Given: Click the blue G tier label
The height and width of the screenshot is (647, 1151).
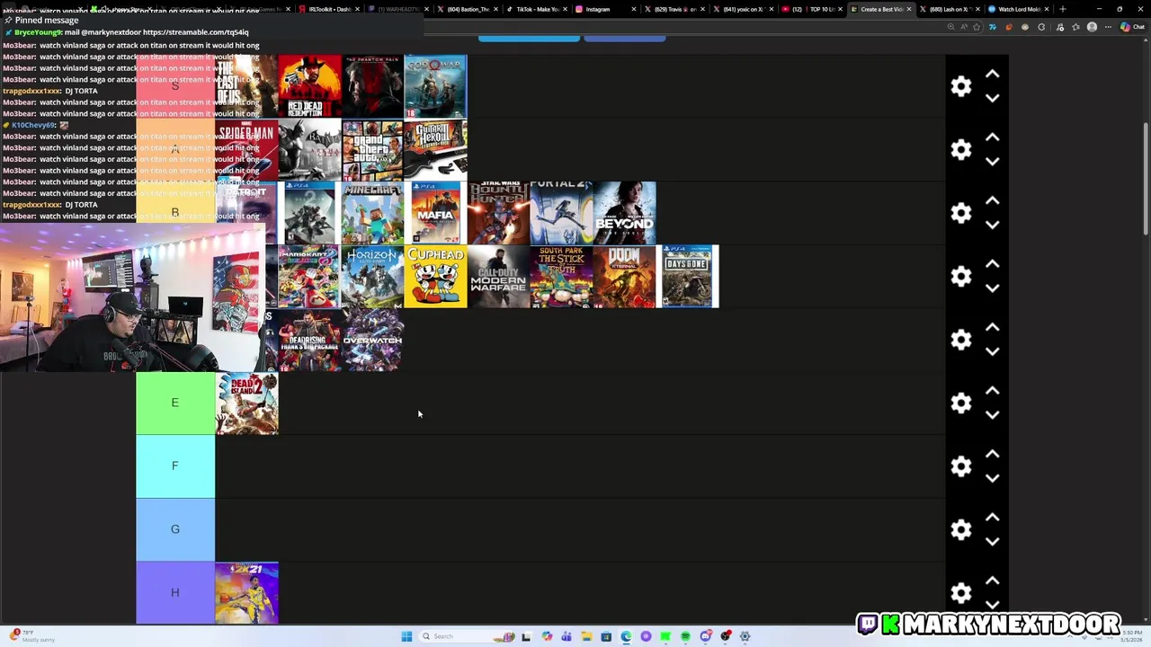Looking at the screenshot, I should tap(175, 529).
